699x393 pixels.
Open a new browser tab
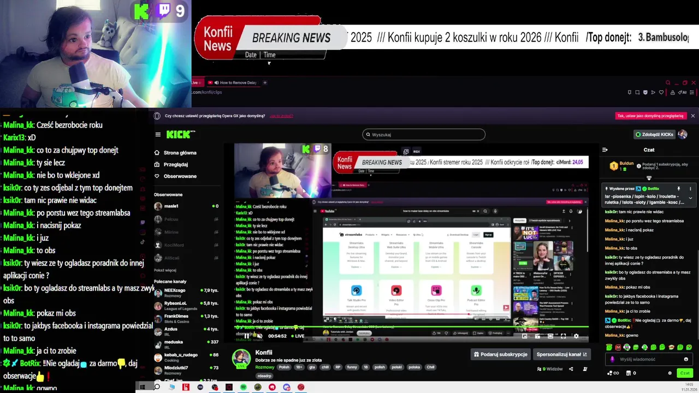[265, 82]
